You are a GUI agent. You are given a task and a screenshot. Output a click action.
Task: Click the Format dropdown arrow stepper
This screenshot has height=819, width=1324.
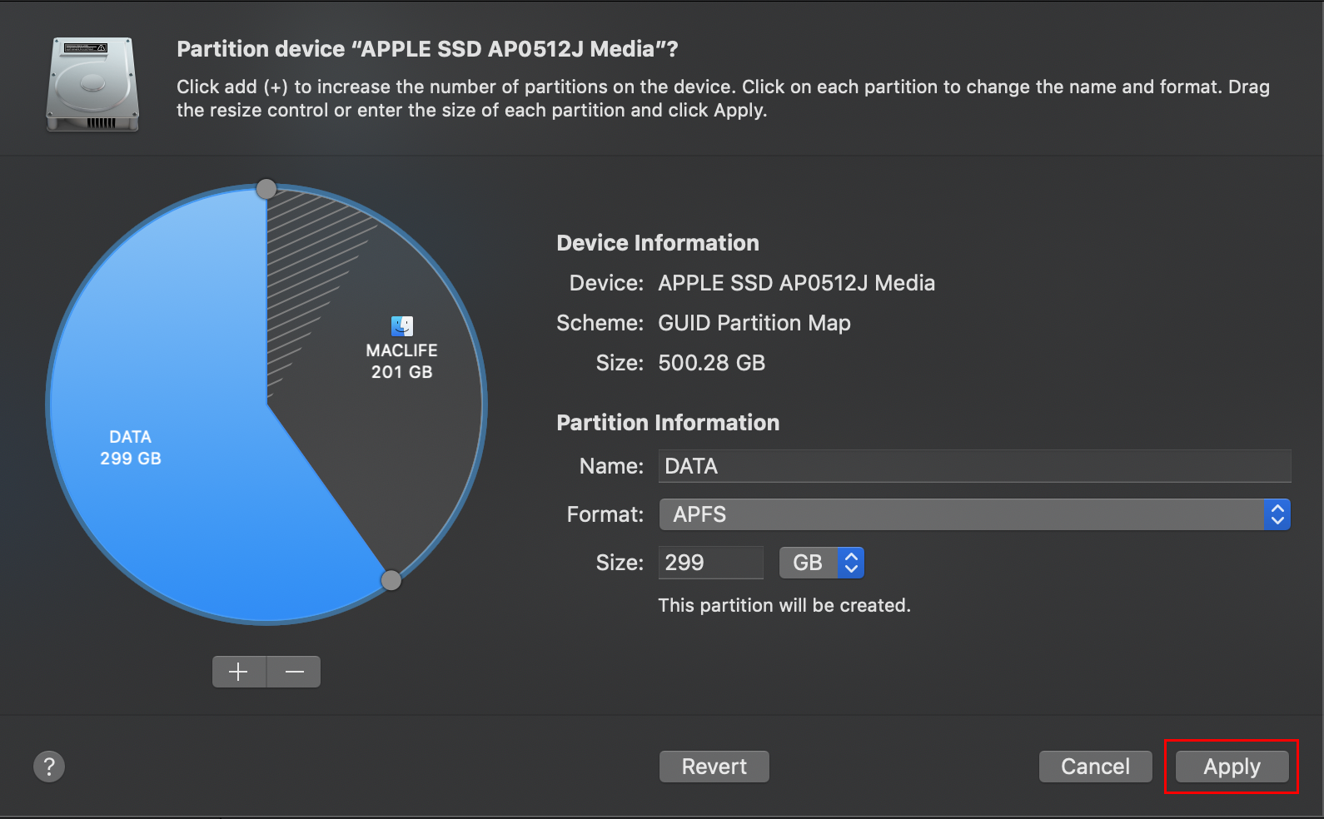[x=1277, y=514]
